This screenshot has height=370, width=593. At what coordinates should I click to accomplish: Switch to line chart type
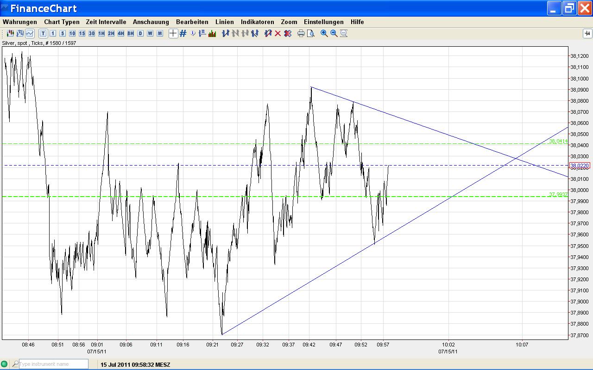[x=30, y=33]
